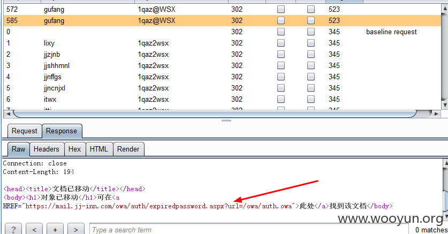Click the response pane vertical scrollbar thumb
448x234 pixels.
click(445, 201)
